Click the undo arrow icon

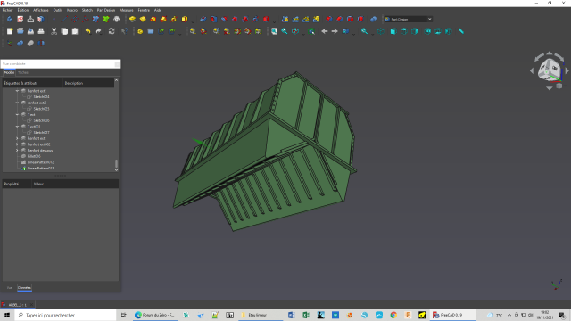88,31
